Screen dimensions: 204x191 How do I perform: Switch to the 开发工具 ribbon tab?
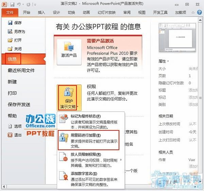[x=160, y=13]
